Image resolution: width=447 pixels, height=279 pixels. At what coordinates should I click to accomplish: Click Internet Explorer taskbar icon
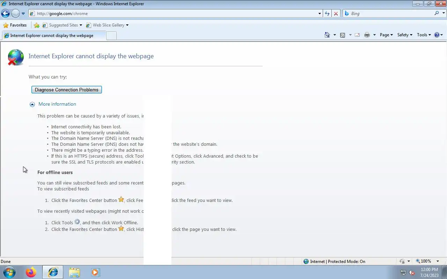[53, 272]
